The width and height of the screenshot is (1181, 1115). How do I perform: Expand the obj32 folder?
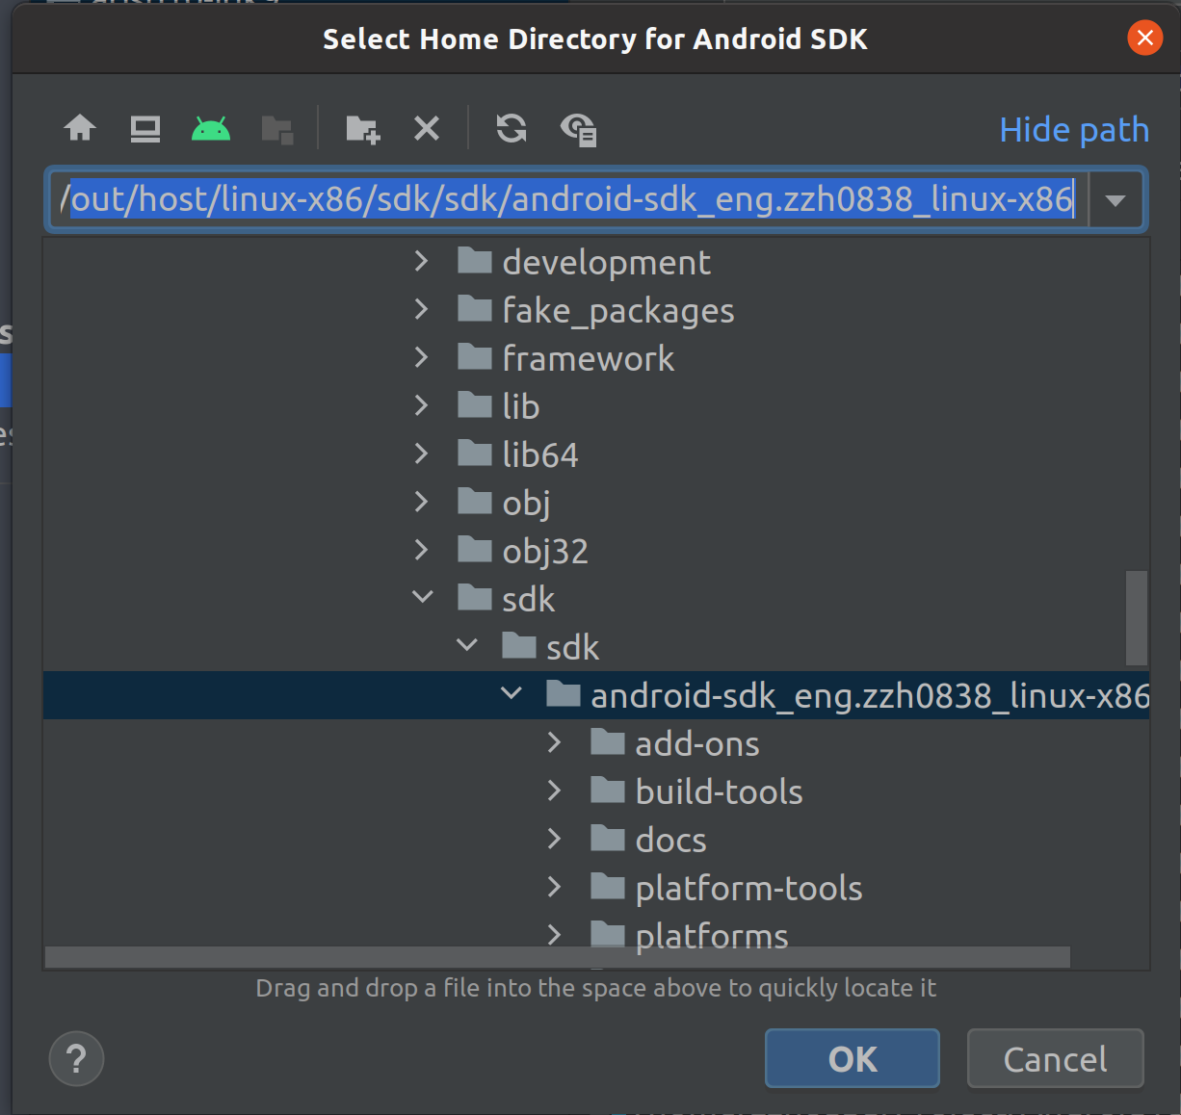pos(421,550)
